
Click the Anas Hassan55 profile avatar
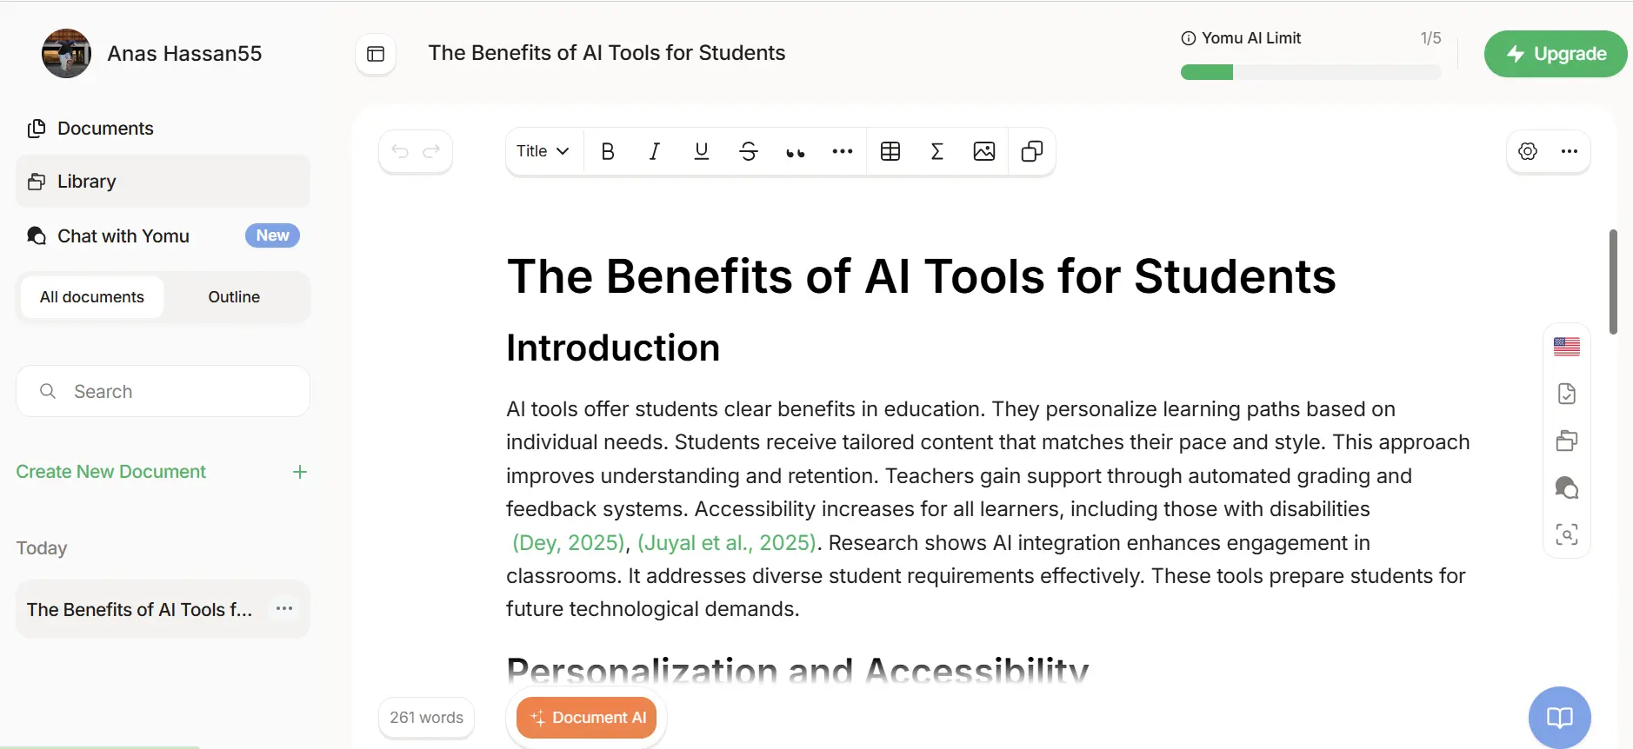point(66,54)
